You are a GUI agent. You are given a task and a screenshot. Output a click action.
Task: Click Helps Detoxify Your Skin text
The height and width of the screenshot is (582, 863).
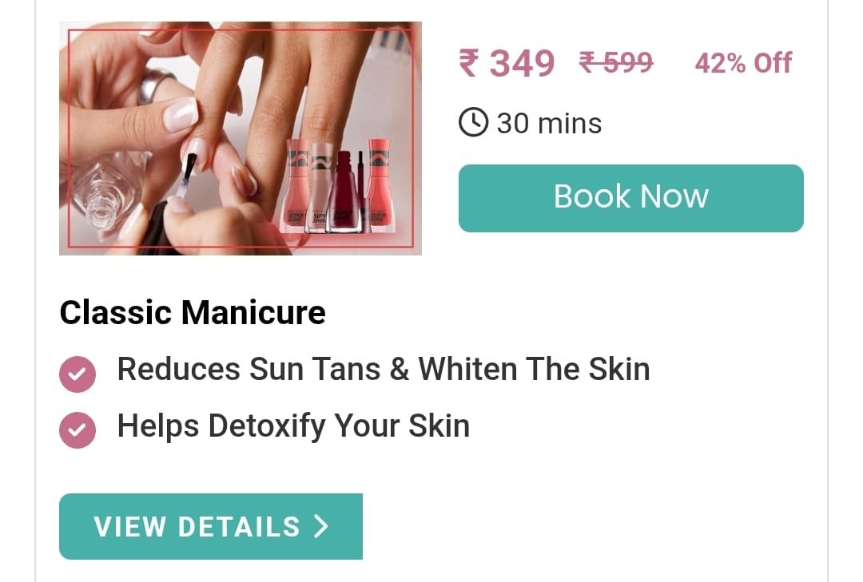pyautogui.click(x=293, y=426)
